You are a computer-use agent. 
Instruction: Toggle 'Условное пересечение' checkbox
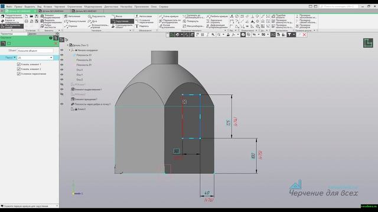19,74
